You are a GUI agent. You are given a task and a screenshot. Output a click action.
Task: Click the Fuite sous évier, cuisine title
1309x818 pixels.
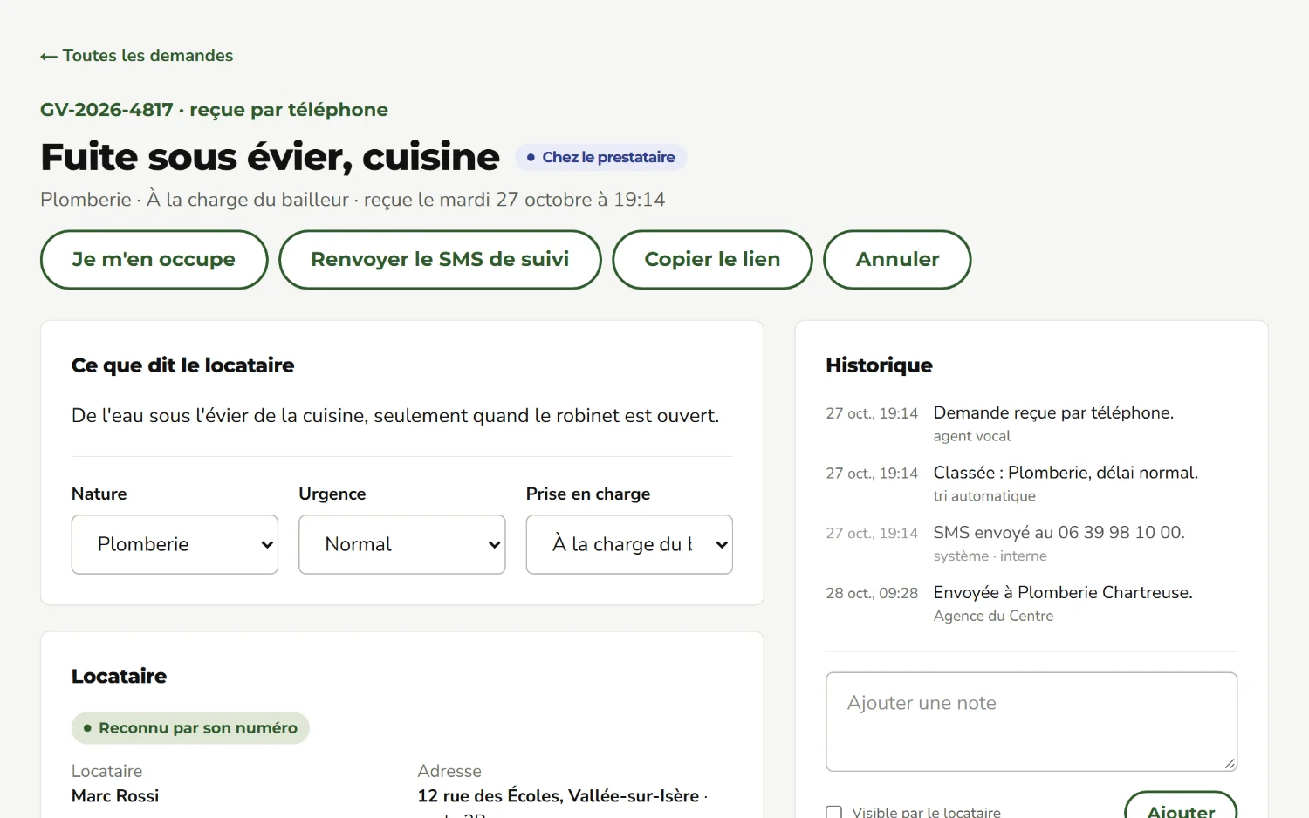[x=271, y=158]
